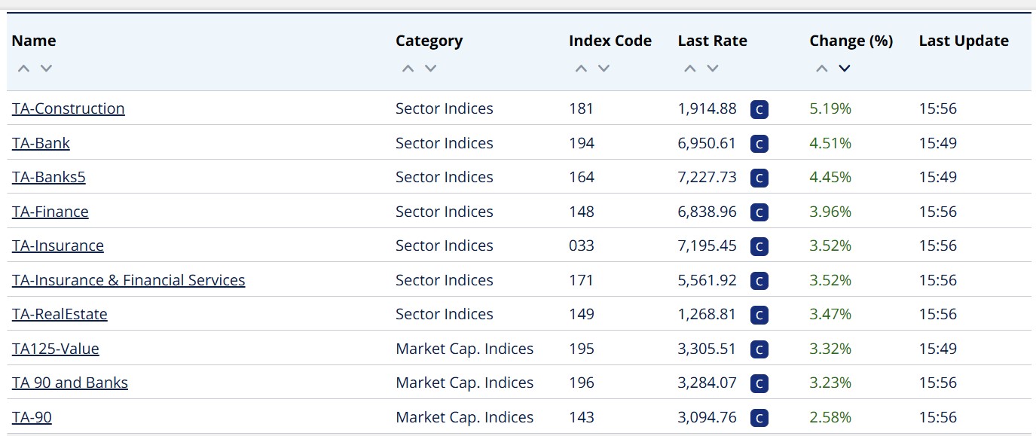Viewport: 1036px width, 436px height.
Task: Click the C badge in TA-Bank row
Action: [x=759, y=144]
